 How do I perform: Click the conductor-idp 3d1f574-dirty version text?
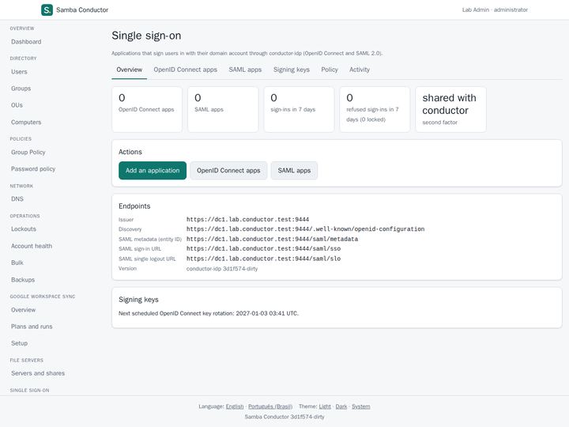tap(222, 269)
